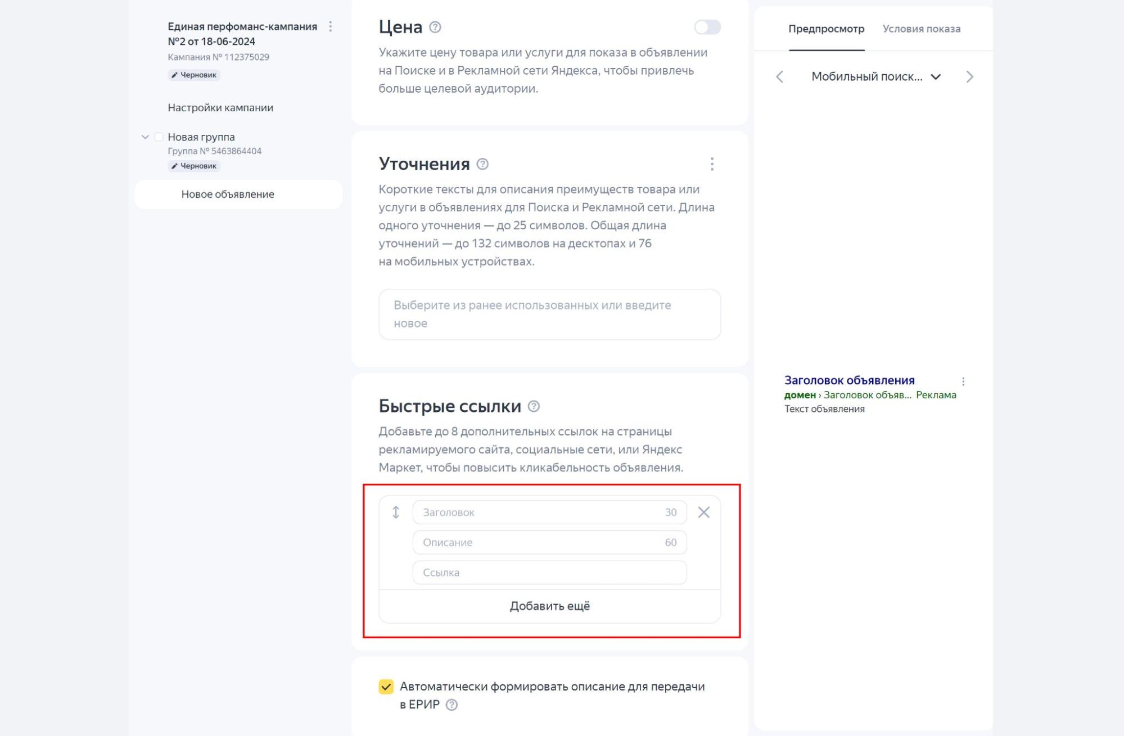Click the drag handle of the sitelink row
The height and width of the screenshot is (736, 1124).
point(396,512)
